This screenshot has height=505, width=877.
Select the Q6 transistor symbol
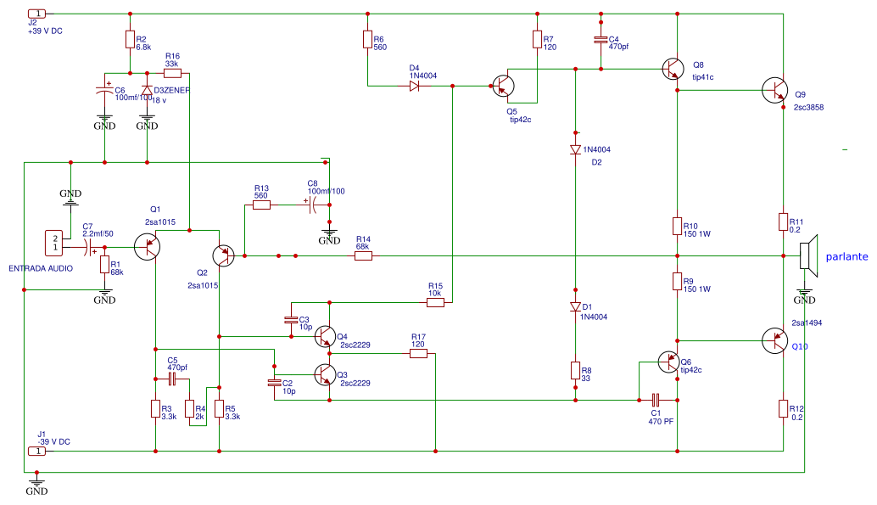pos(669,362)
